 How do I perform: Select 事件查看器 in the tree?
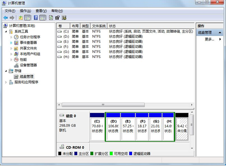click(28, 42)
